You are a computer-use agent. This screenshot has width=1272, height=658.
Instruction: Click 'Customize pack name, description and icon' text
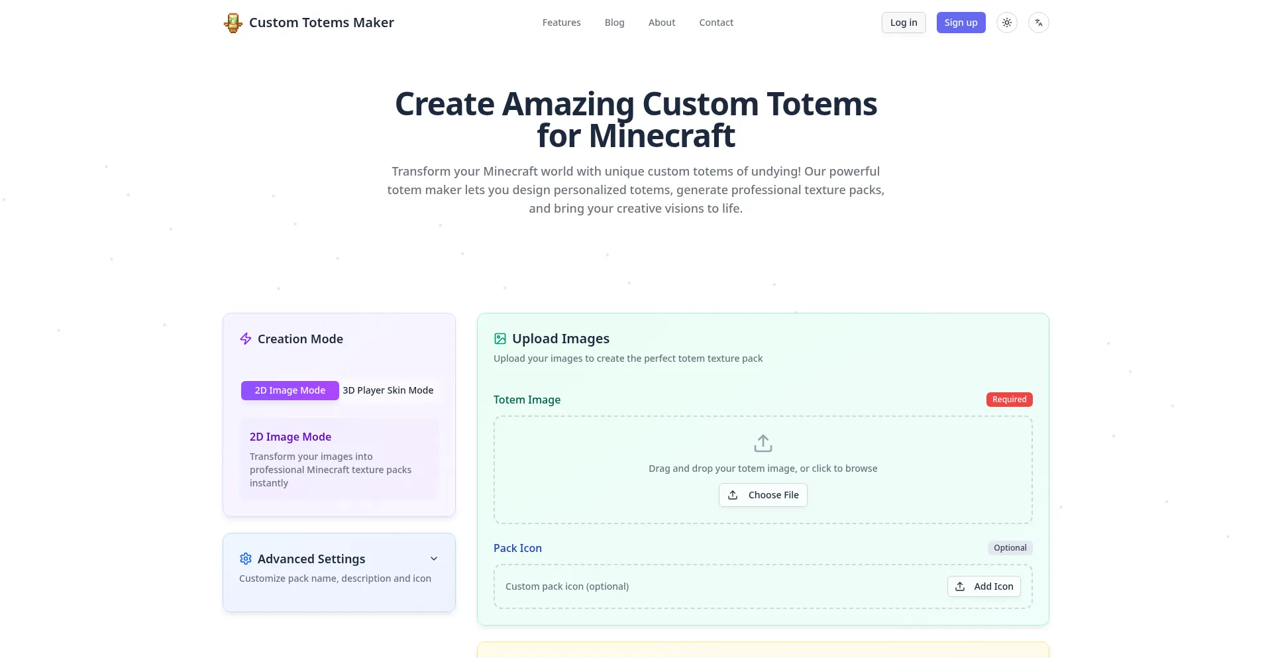pos(335,578)
